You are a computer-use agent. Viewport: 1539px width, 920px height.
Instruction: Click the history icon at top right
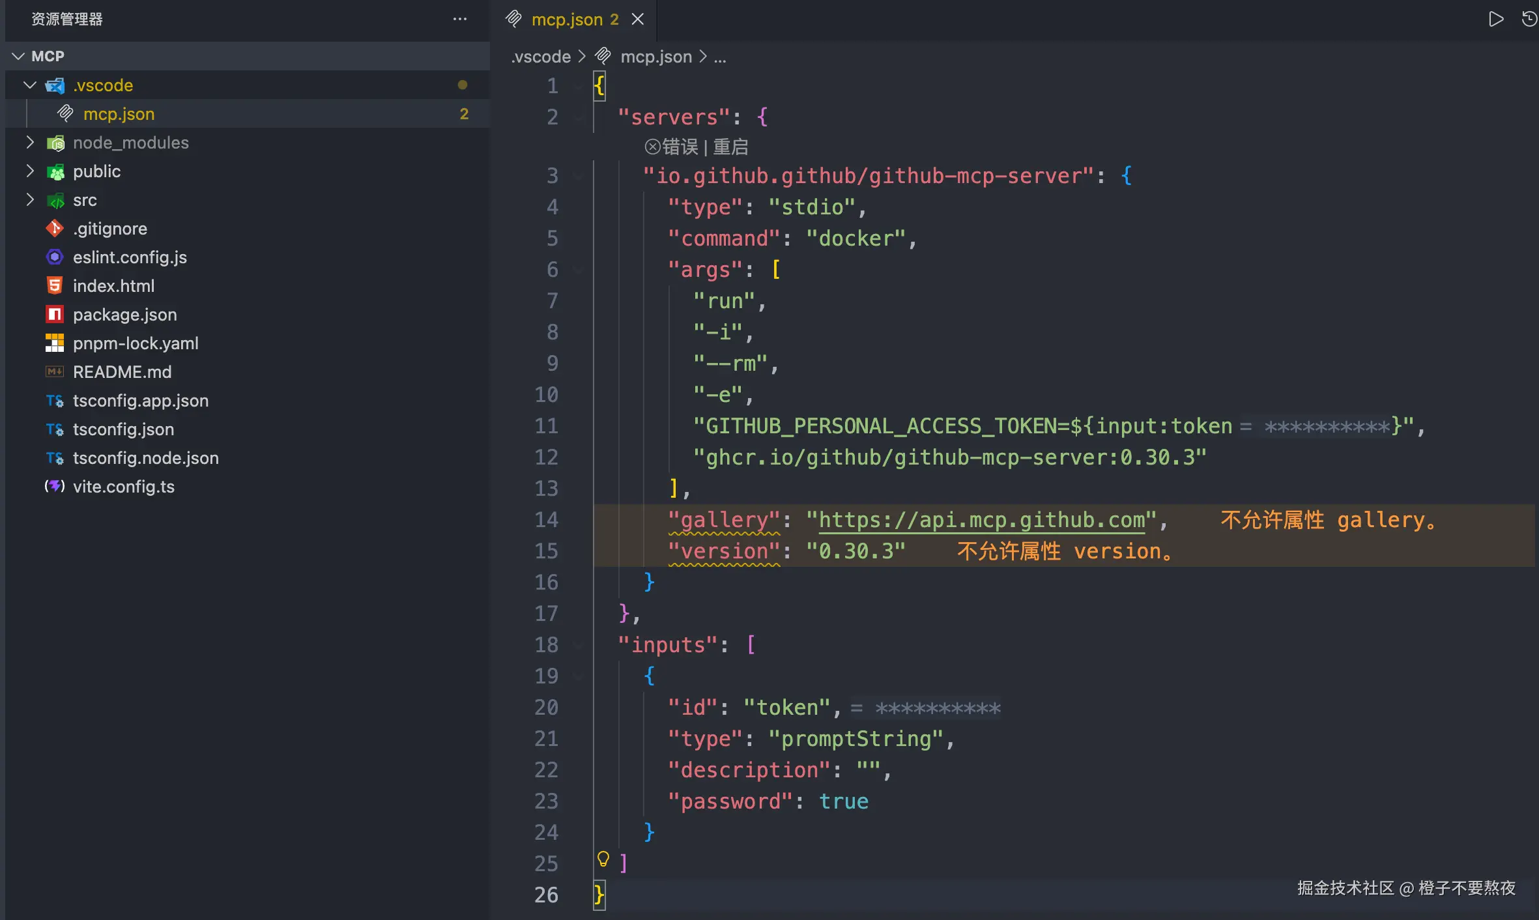coord(1529,19)
